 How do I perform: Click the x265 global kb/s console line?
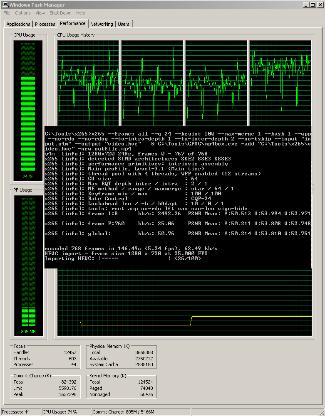[178, 234]
